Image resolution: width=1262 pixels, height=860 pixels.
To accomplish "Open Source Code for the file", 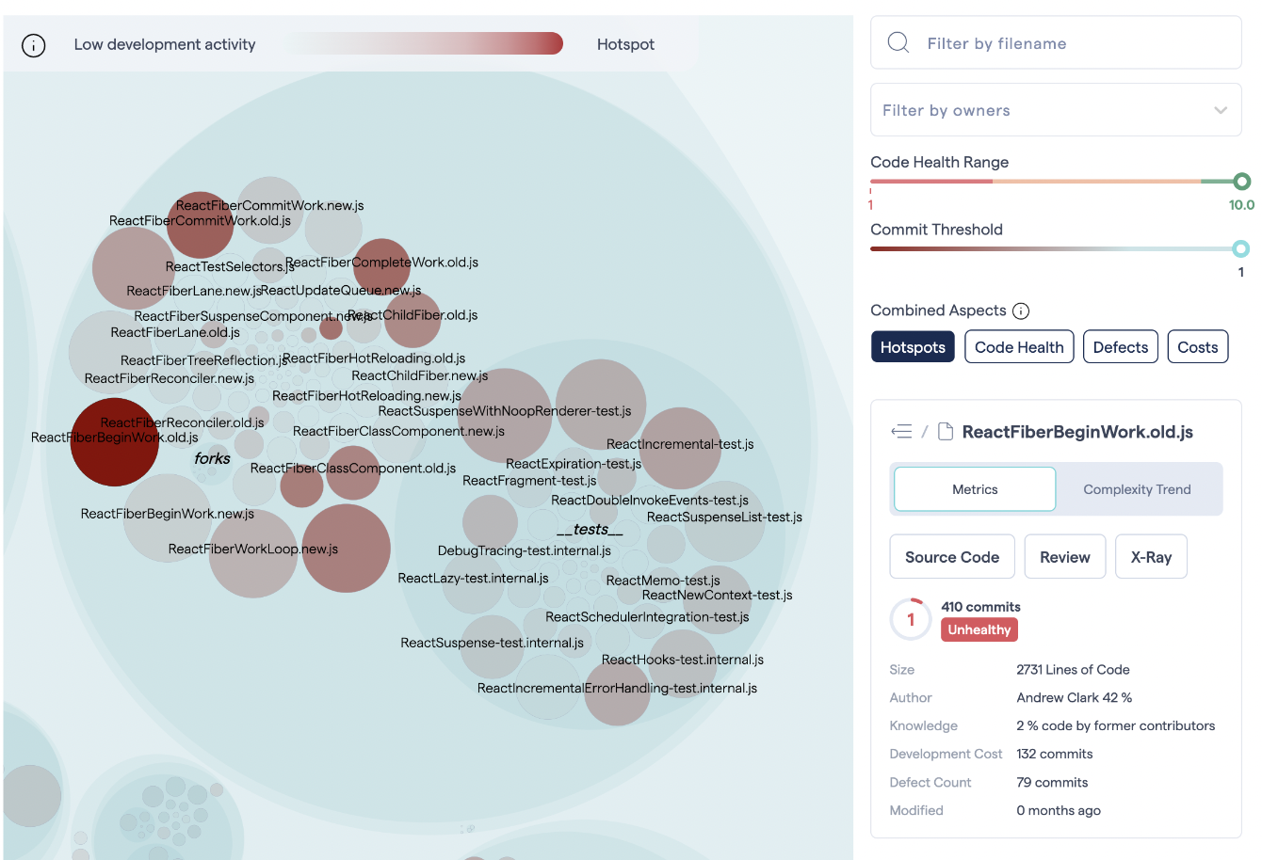I will (951, 557).
